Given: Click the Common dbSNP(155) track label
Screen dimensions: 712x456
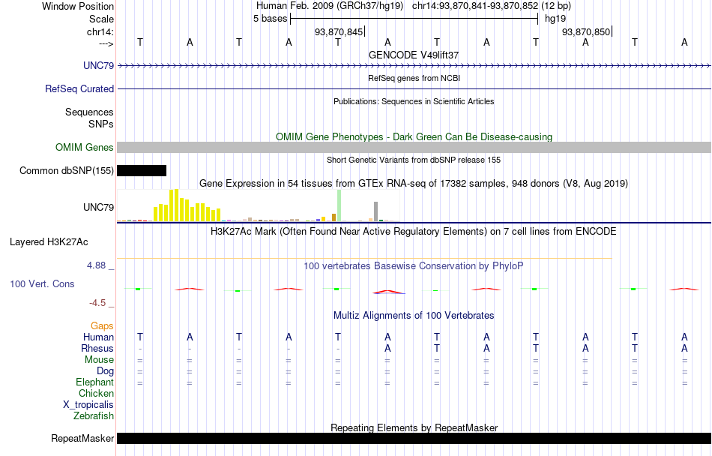Looking at the screenshot, I should click(66, 171).
